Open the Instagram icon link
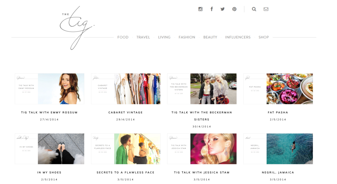337x184 pixels. tap(200, 9)
